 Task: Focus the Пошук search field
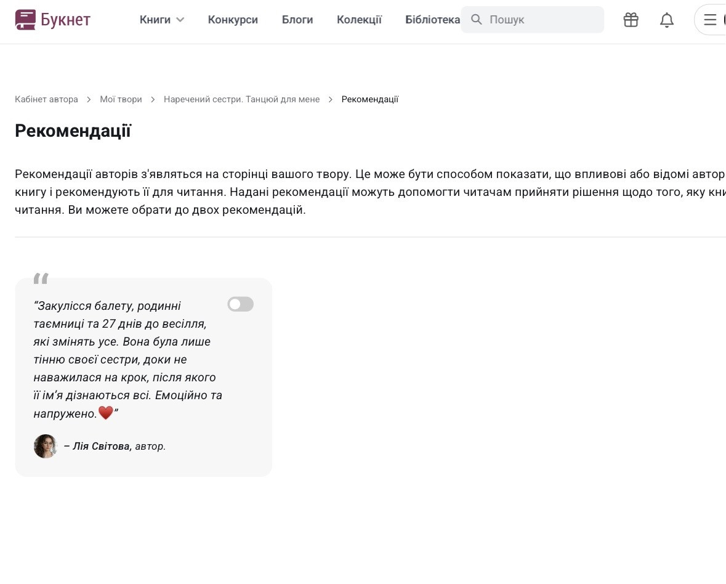(x=533, y=20)
